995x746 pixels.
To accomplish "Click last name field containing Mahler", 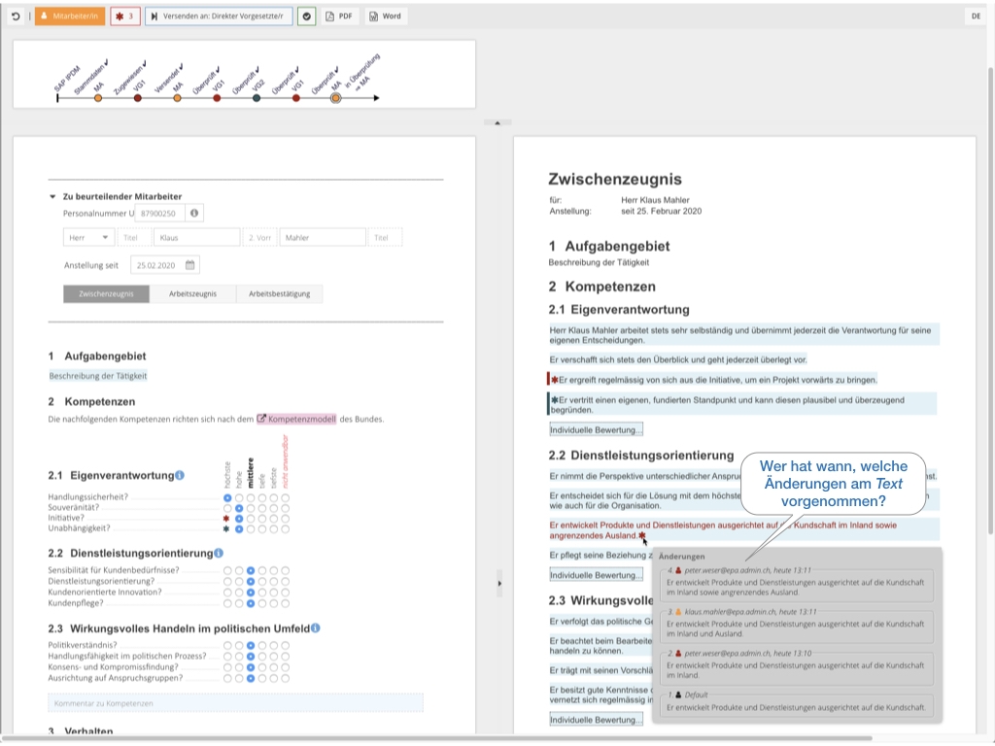I will tap(323, 237).
